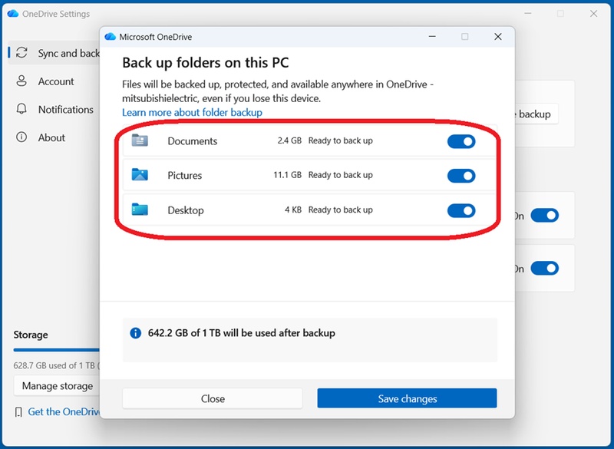
Task: Click the sync arrows icon in sidebar
Action: click(x=22, y=52)
